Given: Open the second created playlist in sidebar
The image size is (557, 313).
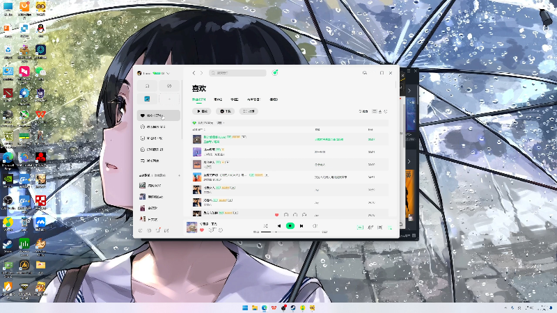Looking at the screenshot, I should [x=159, y=197].
